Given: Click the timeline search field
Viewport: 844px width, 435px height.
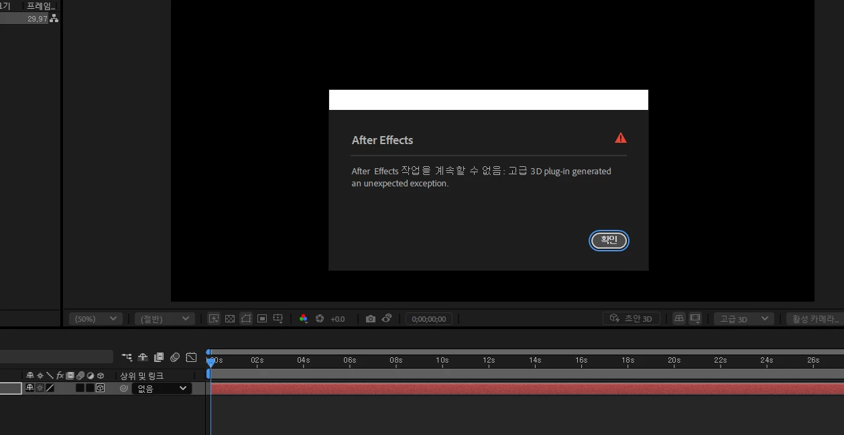Looking at the screenshot, I should click(x=56, y=357).
